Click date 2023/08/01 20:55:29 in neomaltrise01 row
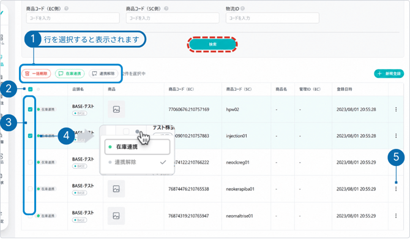Screen dimensions: 410x239 pos(356,216)
